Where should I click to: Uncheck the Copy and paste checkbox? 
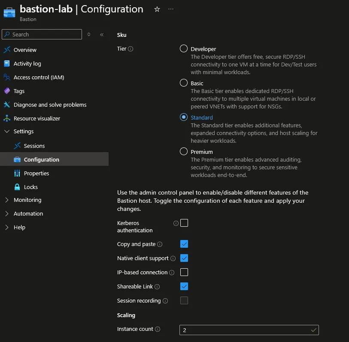(184, 244)
